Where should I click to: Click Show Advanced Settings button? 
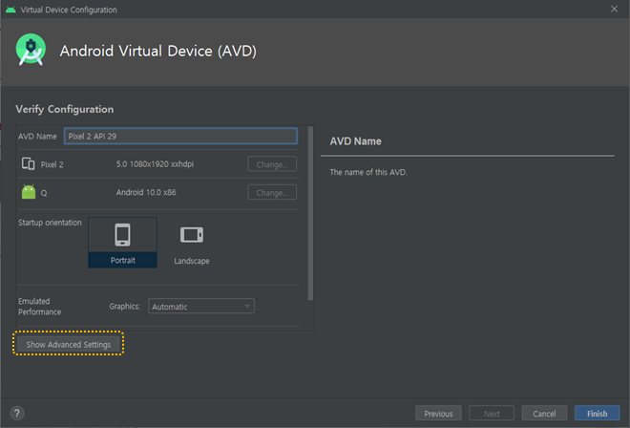tap(69, 344)
